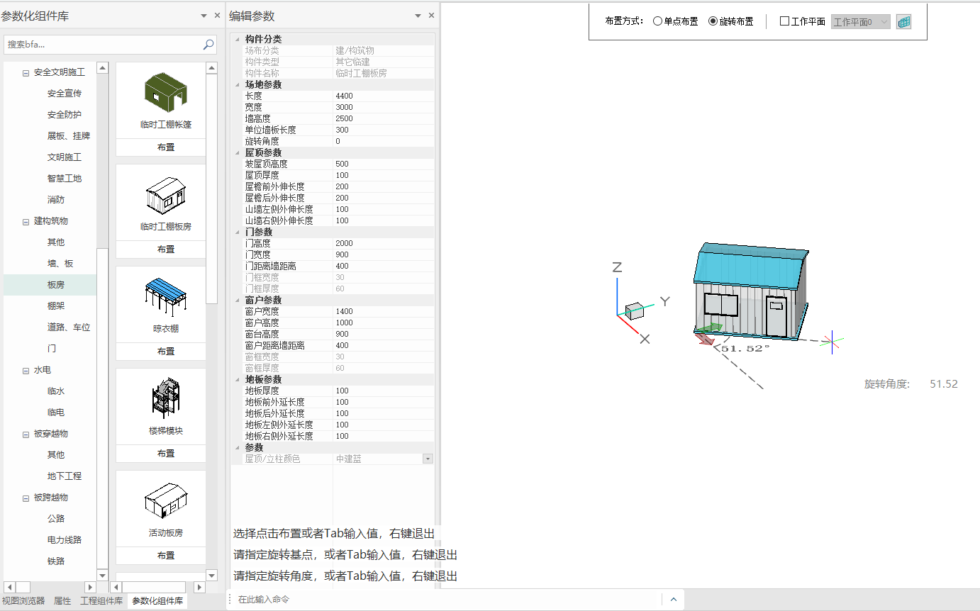Open the work plane grid icon button
This screenshot has height=611, width=980.
(x=904, y=22)
